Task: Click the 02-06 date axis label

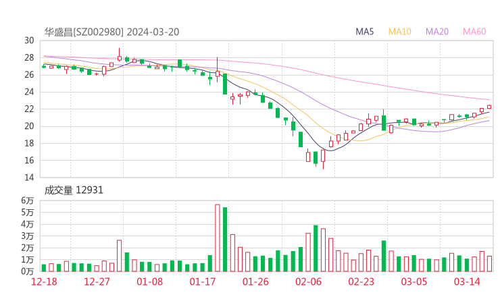Action: pyautogui.click(x=308, y=281)
